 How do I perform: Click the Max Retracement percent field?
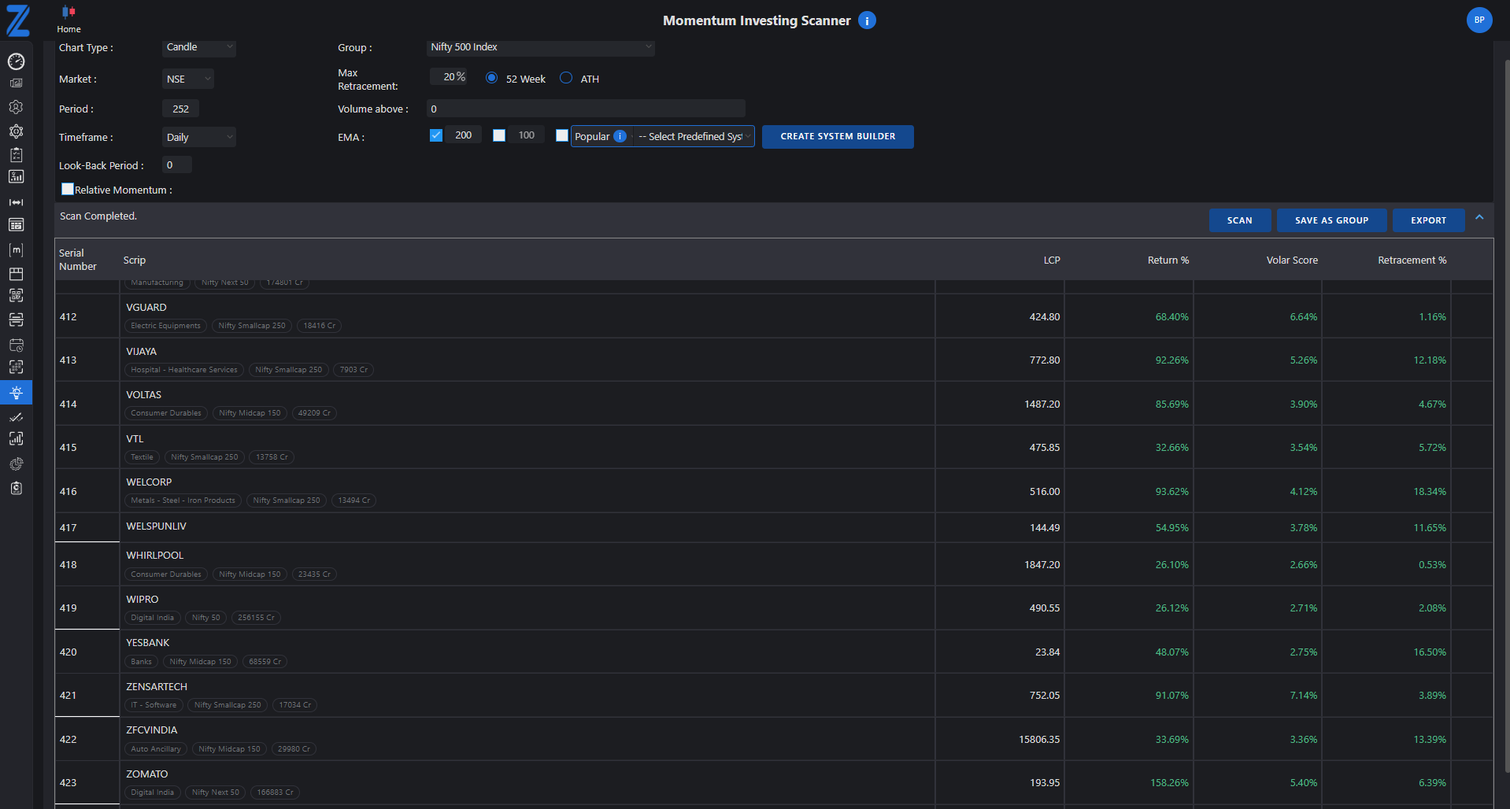tap(449, 76)
